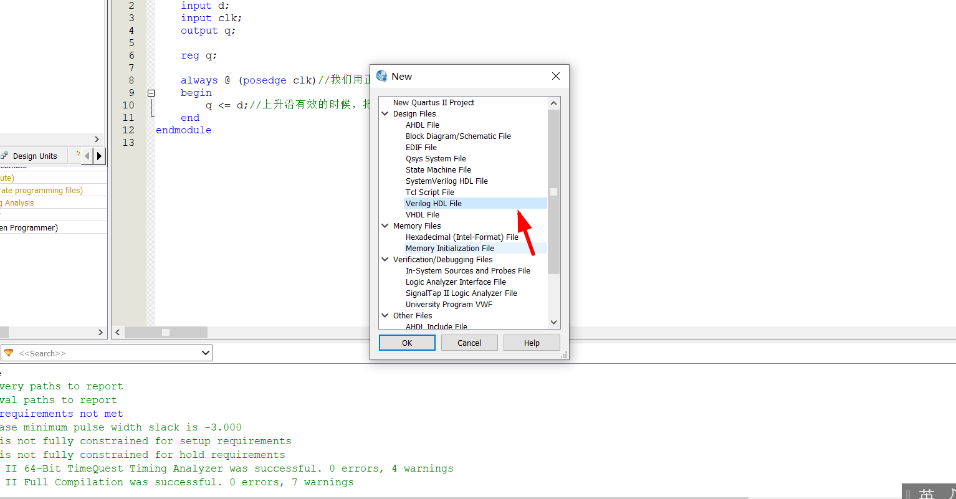Click the minimum pulse width slack message
Viewport: 956px width, 499px height.
click(x=121, y=427)
